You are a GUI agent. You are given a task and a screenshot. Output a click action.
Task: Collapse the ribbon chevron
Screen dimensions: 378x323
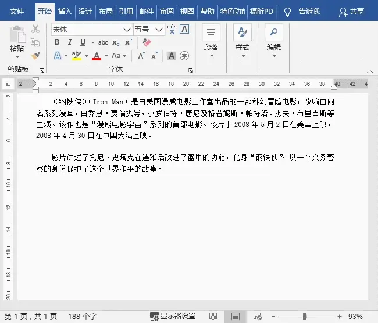tap(370, 72)
